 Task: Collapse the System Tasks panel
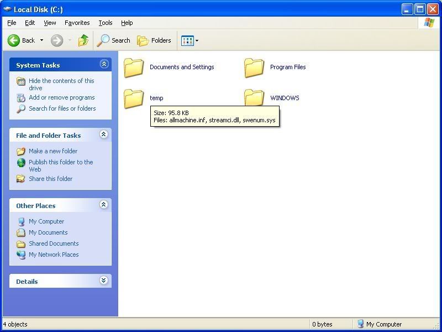tap(104, 64)
